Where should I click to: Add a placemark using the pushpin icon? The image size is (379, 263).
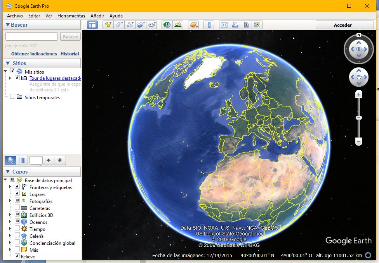coord(108,25)
